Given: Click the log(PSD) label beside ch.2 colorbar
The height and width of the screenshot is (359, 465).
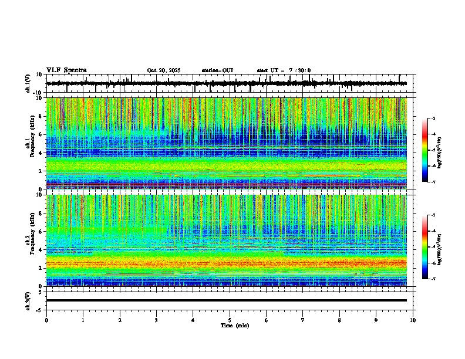Looking at the screenshot, I should (x=440, y=249).
